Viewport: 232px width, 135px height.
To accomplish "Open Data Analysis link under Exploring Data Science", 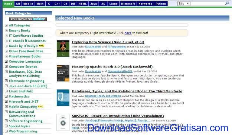I will click(93, 47).
